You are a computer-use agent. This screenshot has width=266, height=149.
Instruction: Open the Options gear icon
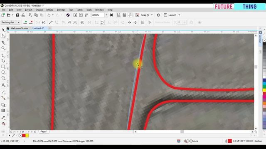click(x=158, y=15)
